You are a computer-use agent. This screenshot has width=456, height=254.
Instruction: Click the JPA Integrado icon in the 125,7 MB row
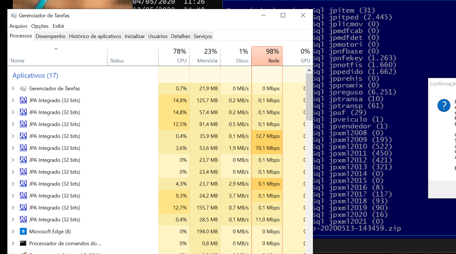click(x=23, y=100)
